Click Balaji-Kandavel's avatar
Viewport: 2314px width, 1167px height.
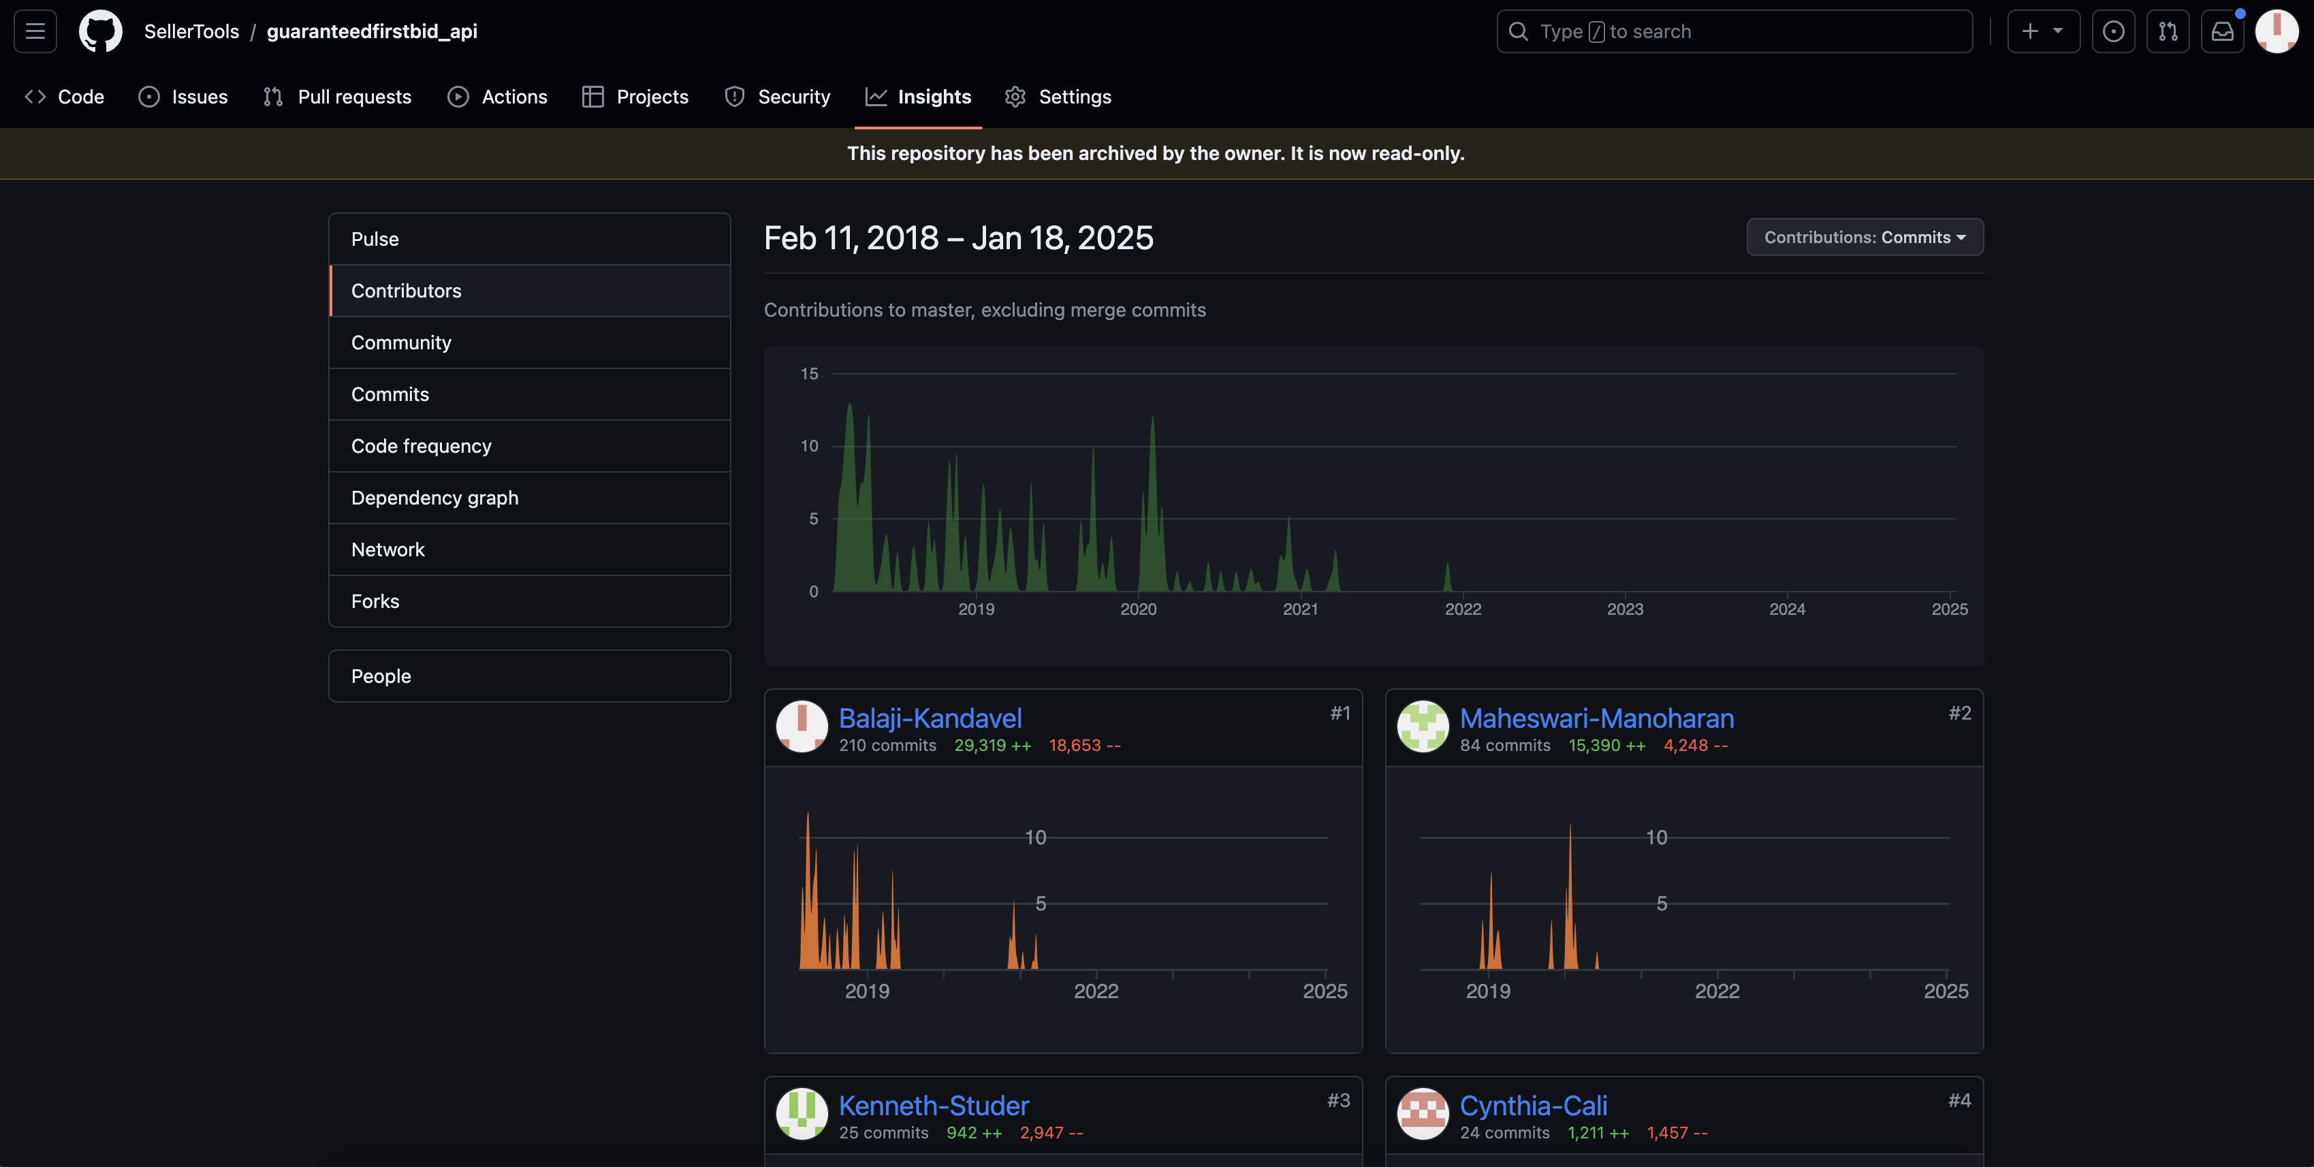(802, 726)
